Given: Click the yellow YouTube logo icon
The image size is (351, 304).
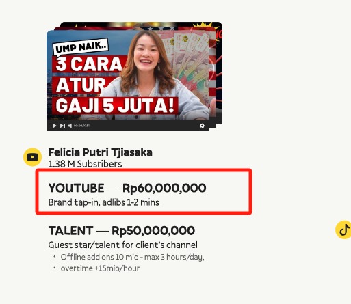Looking at the screenshot, I should coord(32,157).
